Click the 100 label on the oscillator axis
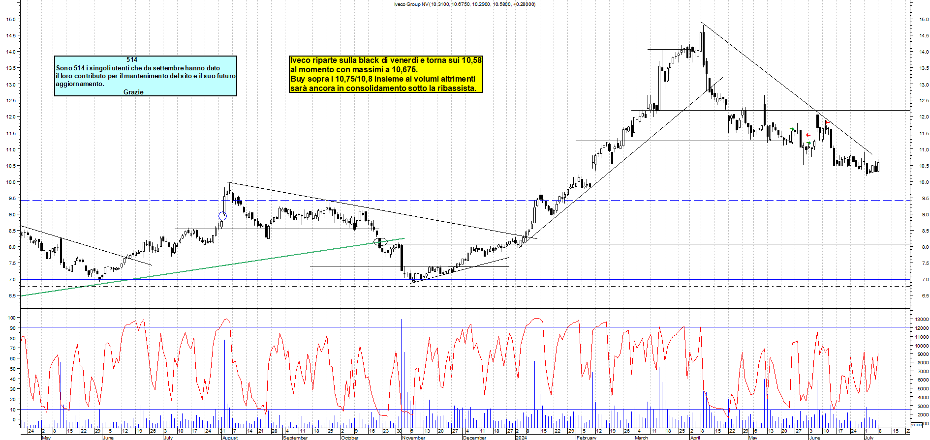 12,318
